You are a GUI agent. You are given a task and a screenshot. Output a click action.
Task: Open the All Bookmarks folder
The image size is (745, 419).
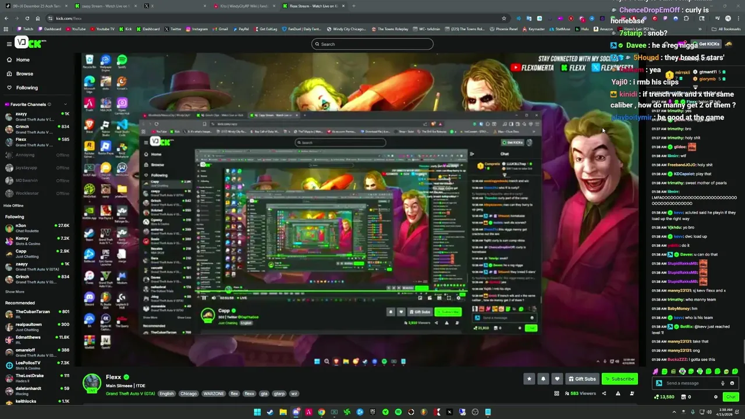click(726, 29)
